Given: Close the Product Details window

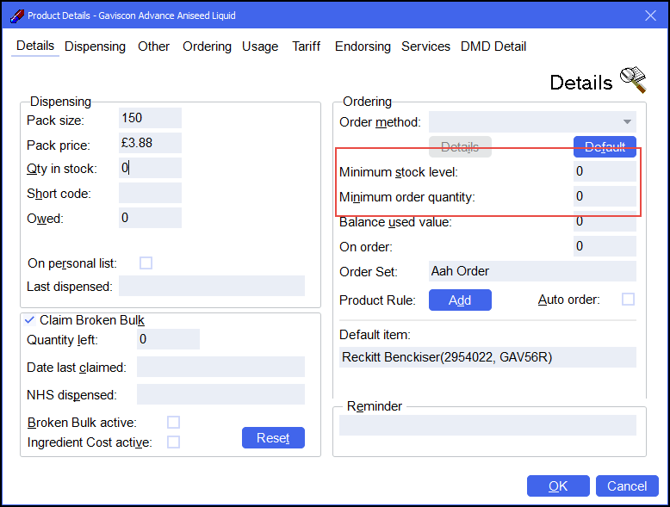Looking at the screenshot, I should (650, 15).
